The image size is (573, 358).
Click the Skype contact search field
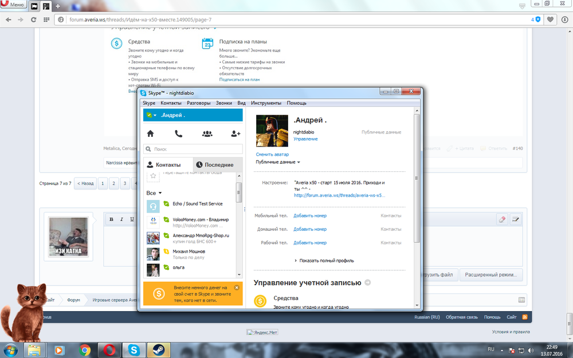[193, 149]
